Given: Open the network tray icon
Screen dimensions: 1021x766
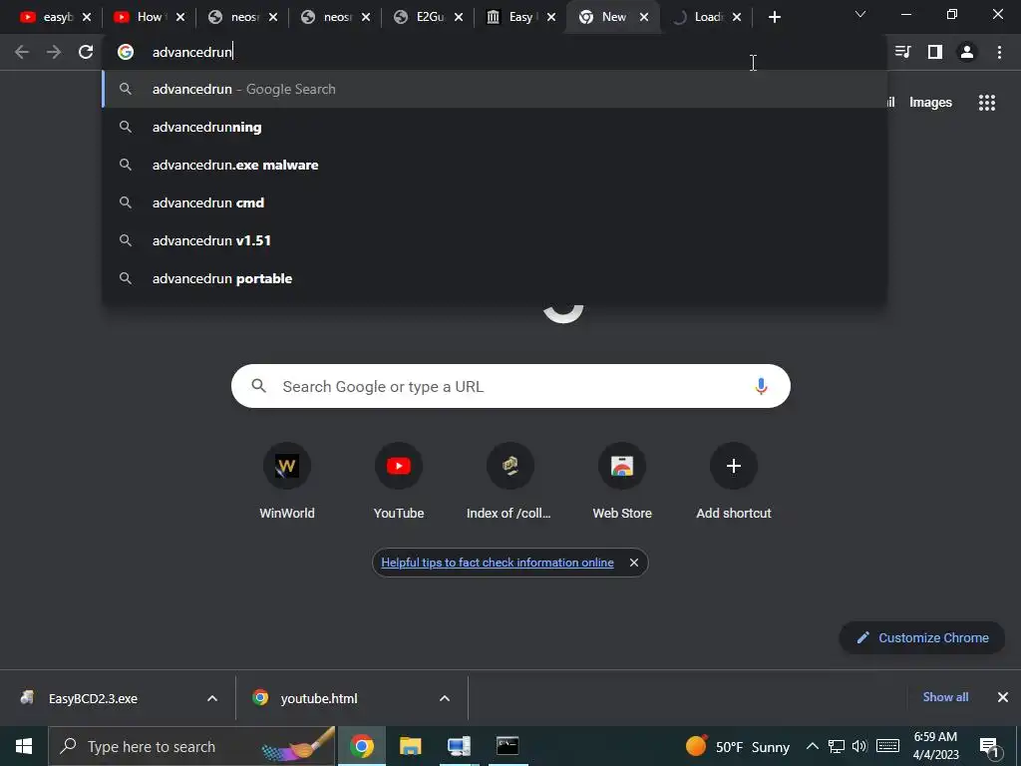Looking at the screenshot, I should click(x=837, y=746).
